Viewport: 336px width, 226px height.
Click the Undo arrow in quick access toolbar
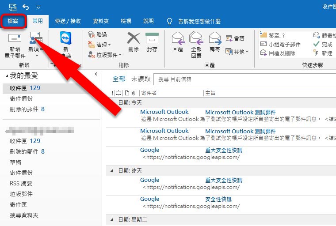(x=26, y=7)
